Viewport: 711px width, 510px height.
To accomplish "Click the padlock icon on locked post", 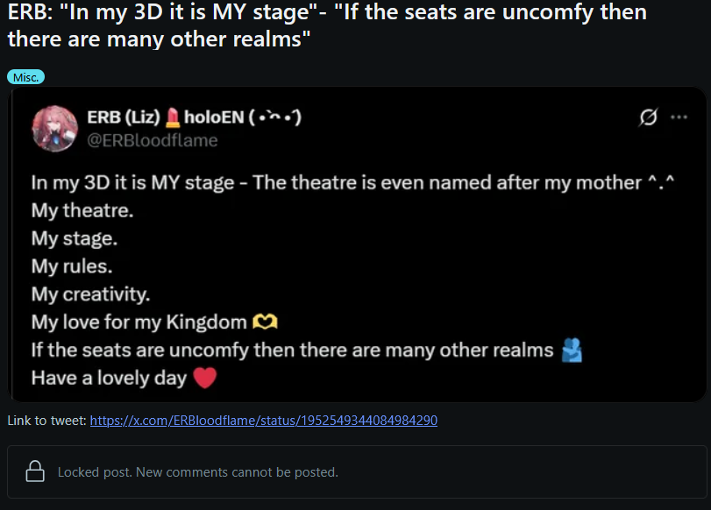I will click(x=36, y=471).
